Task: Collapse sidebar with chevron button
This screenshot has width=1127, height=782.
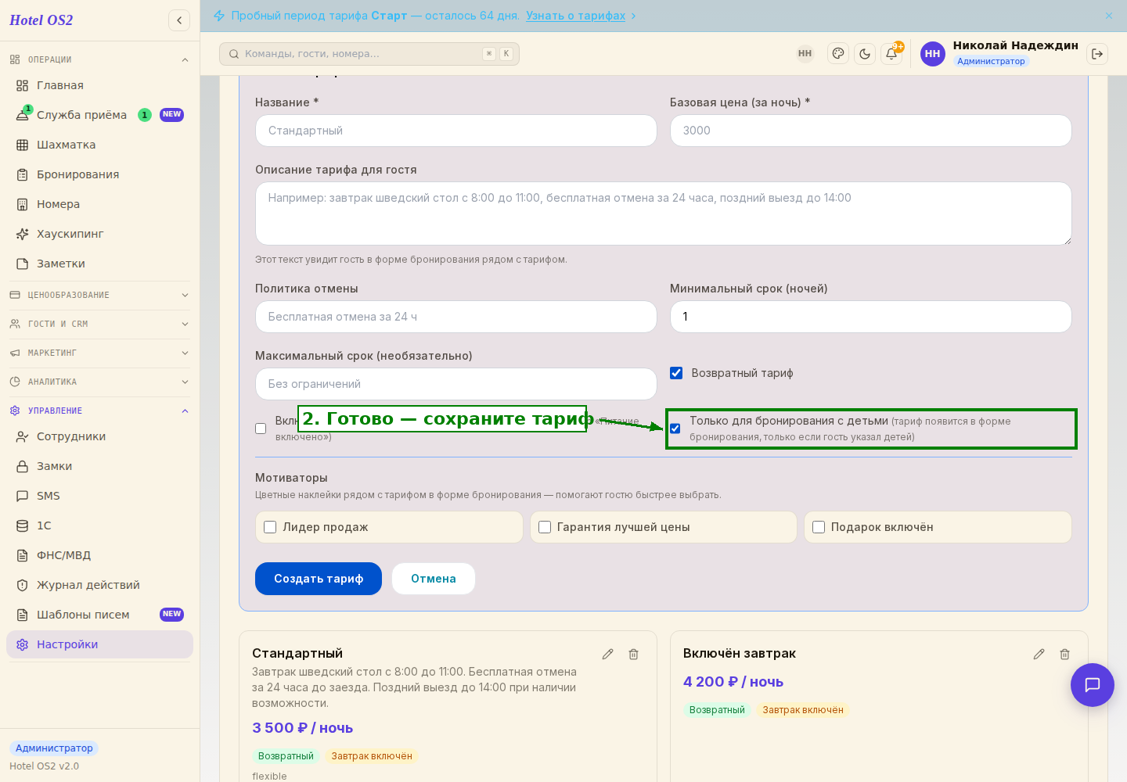Action: pos(179,20)
